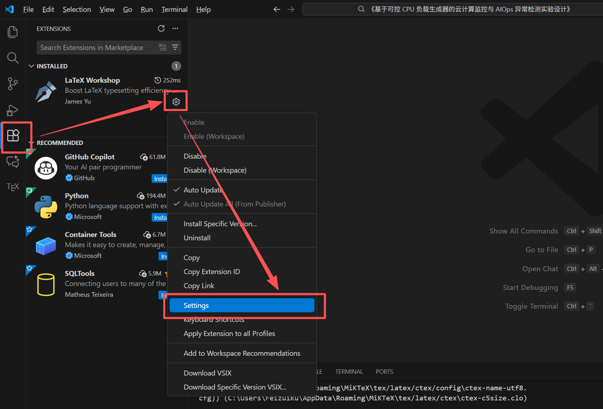Switch to the TERMINAL panel tab
Screen dimensions: 603x409
pyautogui.click(x=349, y=372)
